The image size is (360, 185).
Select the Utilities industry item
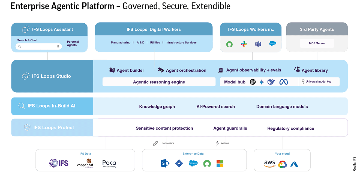(x=155, y=43)
